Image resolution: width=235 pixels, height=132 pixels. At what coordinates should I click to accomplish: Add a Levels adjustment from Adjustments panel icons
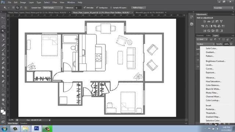pos(209,22)
